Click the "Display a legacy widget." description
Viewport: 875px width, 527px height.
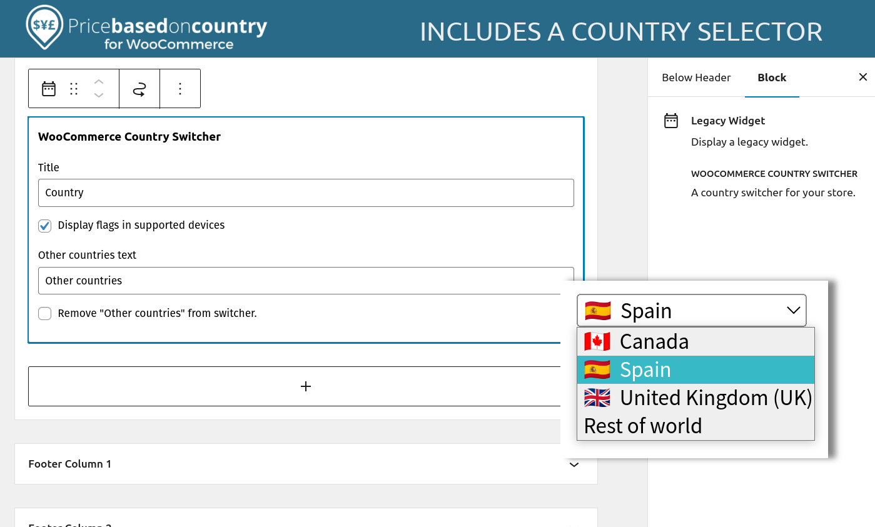[x=749, y=142]
